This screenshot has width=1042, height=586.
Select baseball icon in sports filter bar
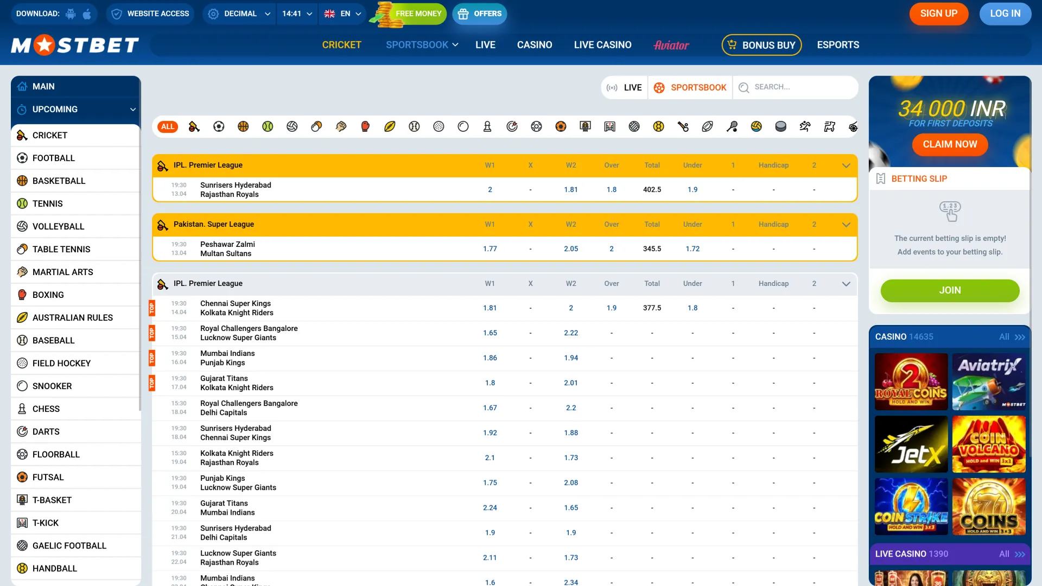(x=414, y=126)
